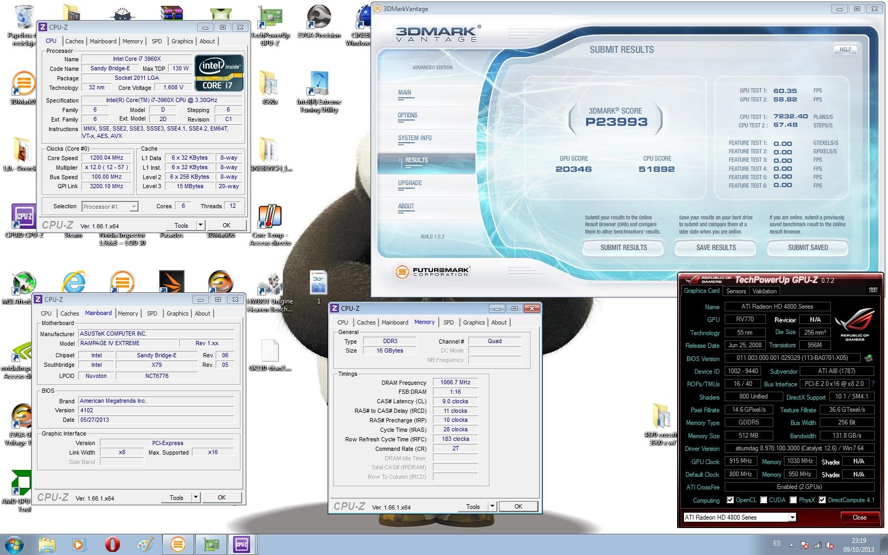Click the 3DMark Vantage taskbar icon
888x555 pixels.
coord(178,544)
